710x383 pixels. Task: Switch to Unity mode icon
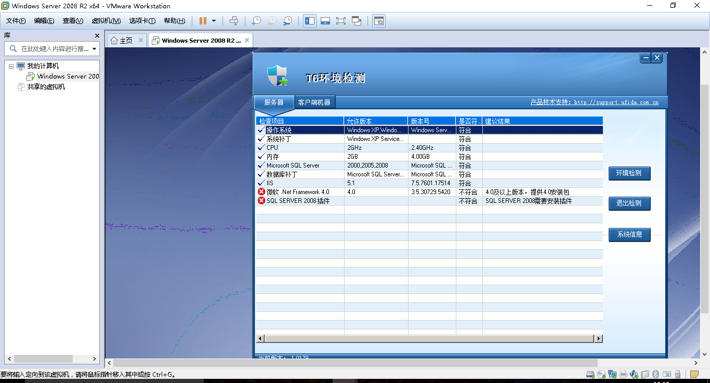pyautogui.click(x=357, y=21)
